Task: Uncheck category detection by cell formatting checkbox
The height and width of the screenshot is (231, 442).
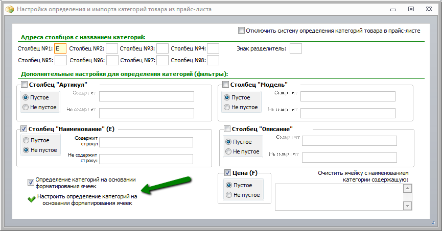Action: click(x=31, y=183)
